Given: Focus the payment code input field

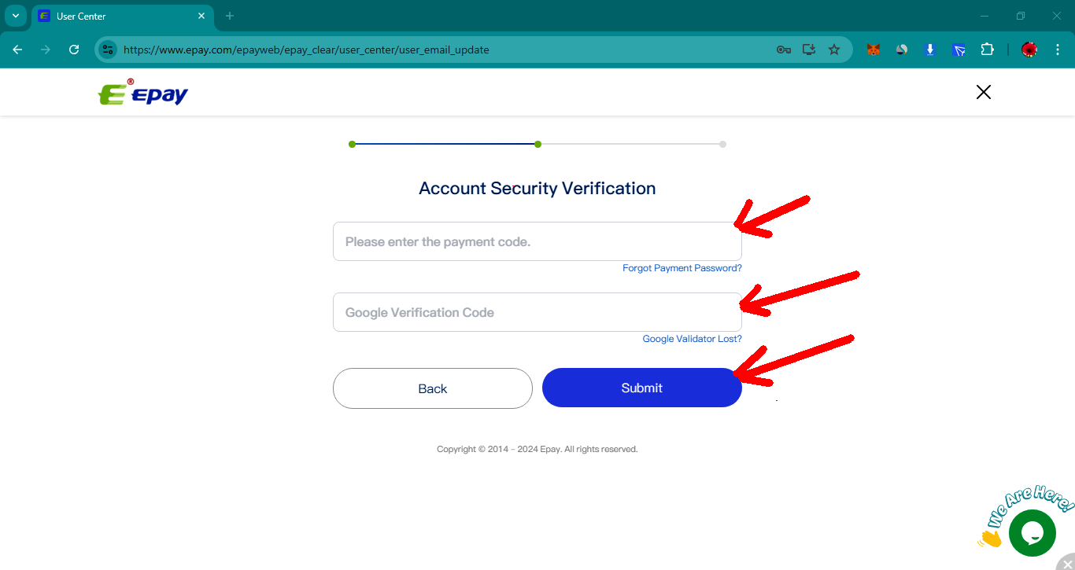Looking at the screenshot, I should [537, 241].
